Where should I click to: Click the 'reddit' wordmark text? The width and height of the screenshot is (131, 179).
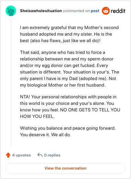(x=118, y=11)
